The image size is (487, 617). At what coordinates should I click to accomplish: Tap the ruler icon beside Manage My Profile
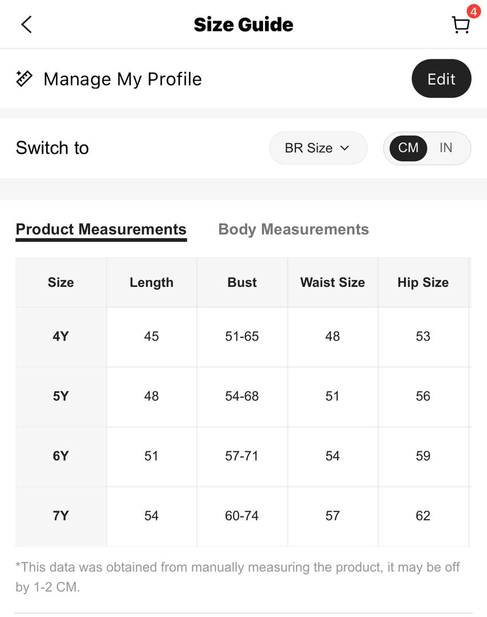(24, 78)
